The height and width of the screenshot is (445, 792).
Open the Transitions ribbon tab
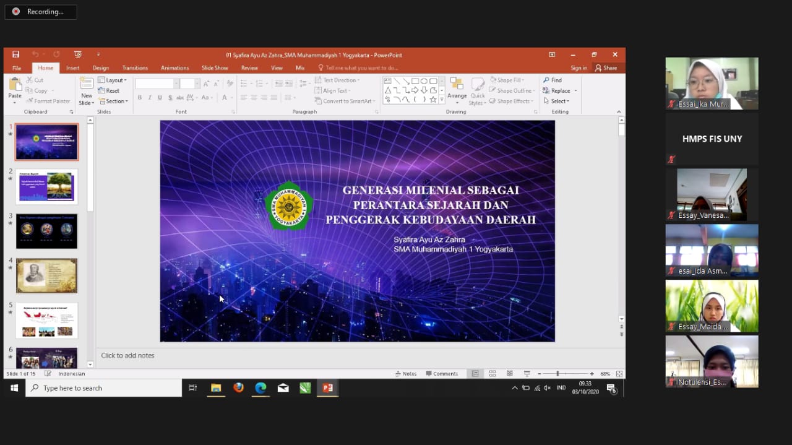coord(135,68)
